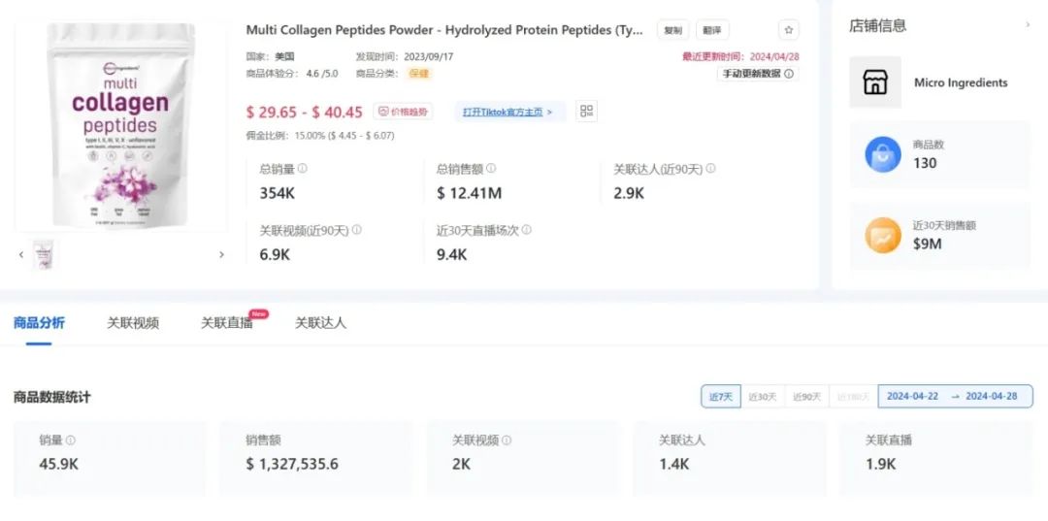Click the favorite star icon beside the title
This screenshot has width=1048, height=521.
click(789, 30)
